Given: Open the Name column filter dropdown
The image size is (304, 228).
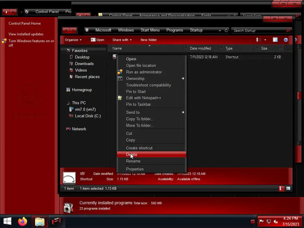Looking at the screenshot, I should point(186,48).
